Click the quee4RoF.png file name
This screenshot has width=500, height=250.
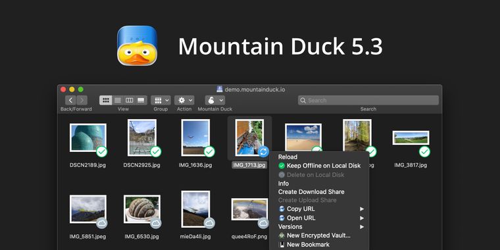[249, 237]
